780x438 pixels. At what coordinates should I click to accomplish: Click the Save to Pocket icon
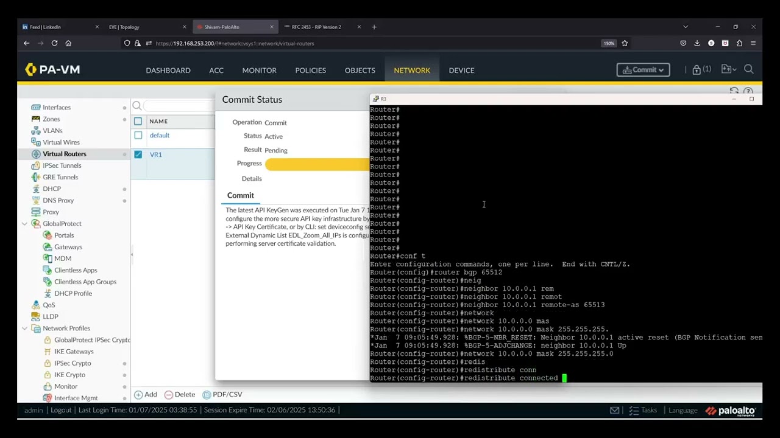coord(683,43)
